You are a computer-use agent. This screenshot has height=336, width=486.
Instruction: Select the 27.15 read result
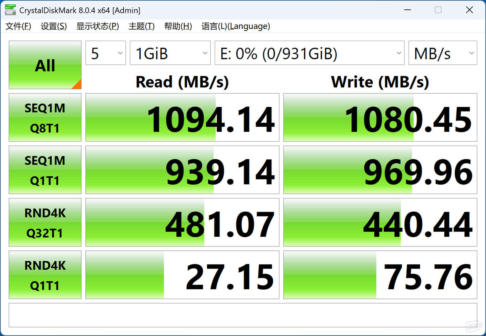pyautogui.click(x=182, y=275)
